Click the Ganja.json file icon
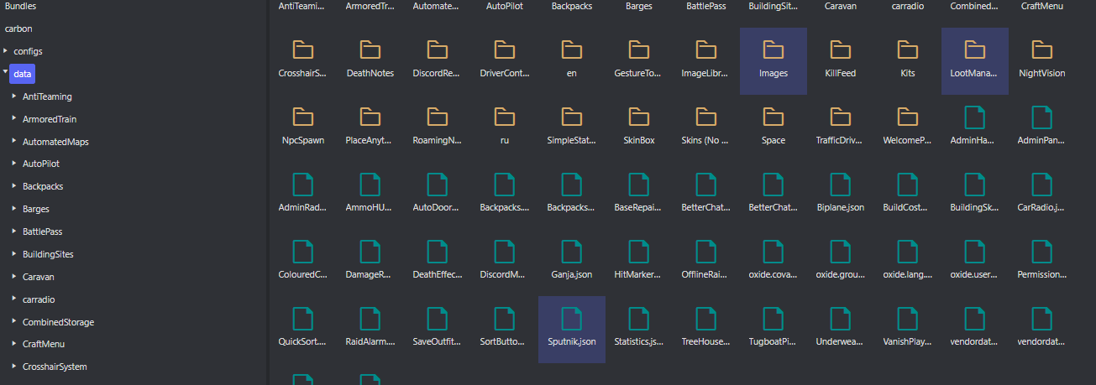 (571, 252)
